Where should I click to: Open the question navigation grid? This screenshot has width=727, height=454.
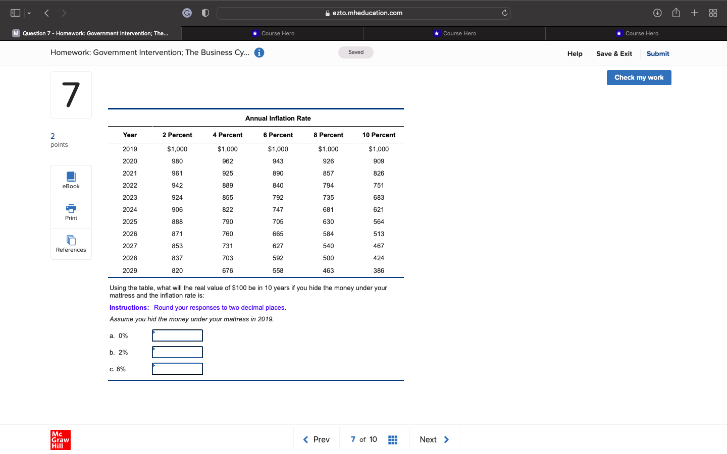393,439
